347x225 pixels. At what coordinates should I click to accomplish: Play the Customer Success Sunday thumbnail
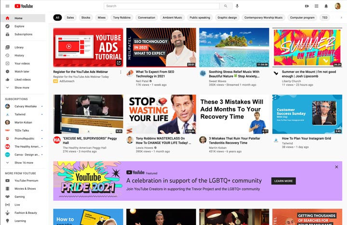pos(307,114)
